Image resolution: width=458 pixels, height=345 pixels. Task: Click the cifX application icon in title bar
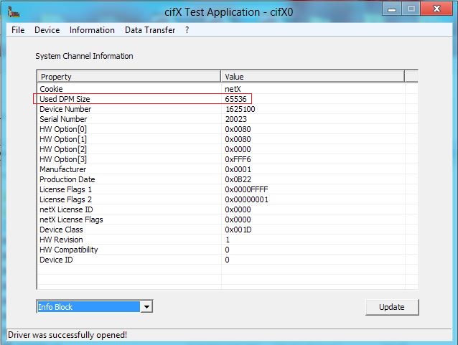click(13, 10)
